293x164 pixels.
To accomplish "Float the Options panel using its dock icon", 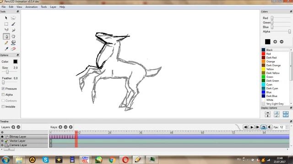I will [18, 55].
